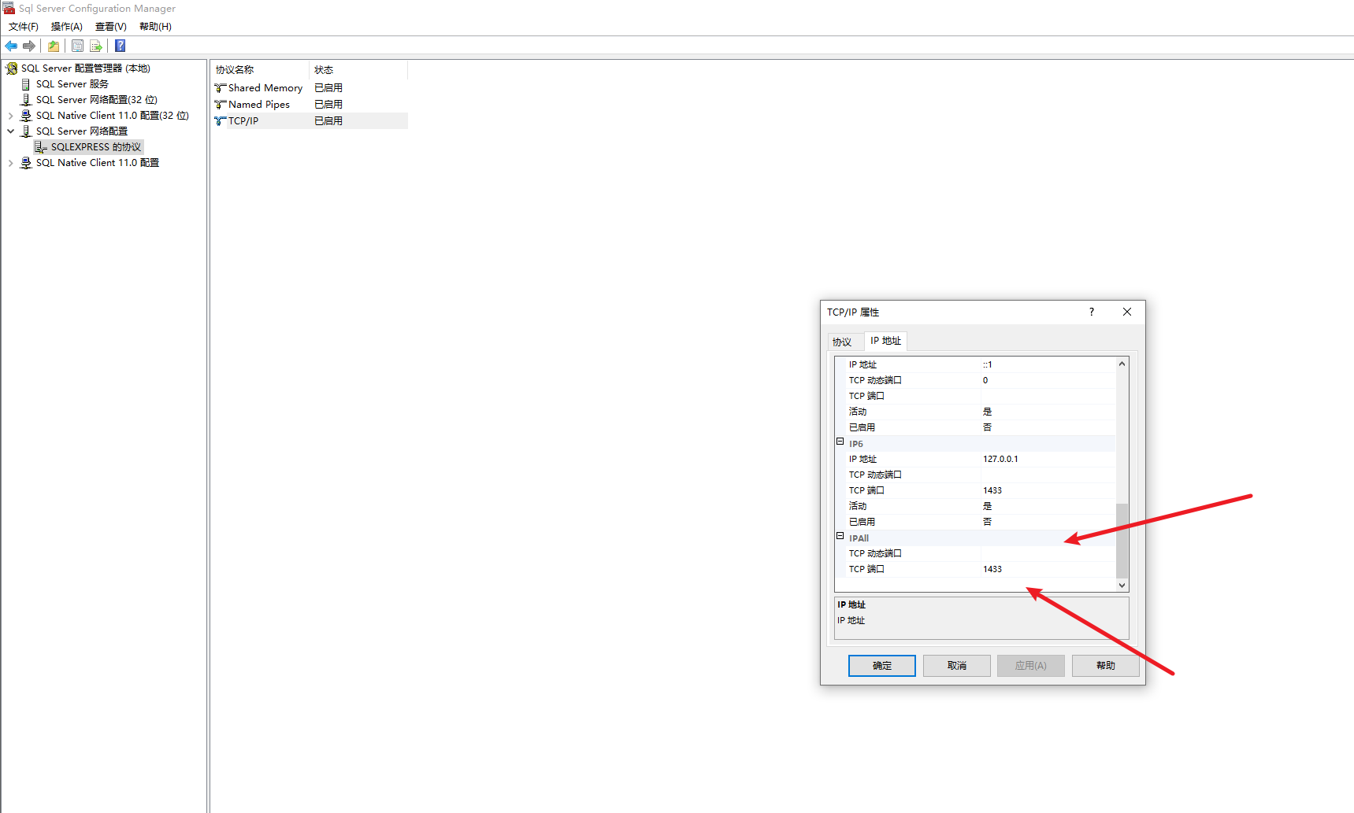This screenshot has height=813, width=1354.
Task: Click the property grid scroll-down arrow
Action: point(1122,586)
